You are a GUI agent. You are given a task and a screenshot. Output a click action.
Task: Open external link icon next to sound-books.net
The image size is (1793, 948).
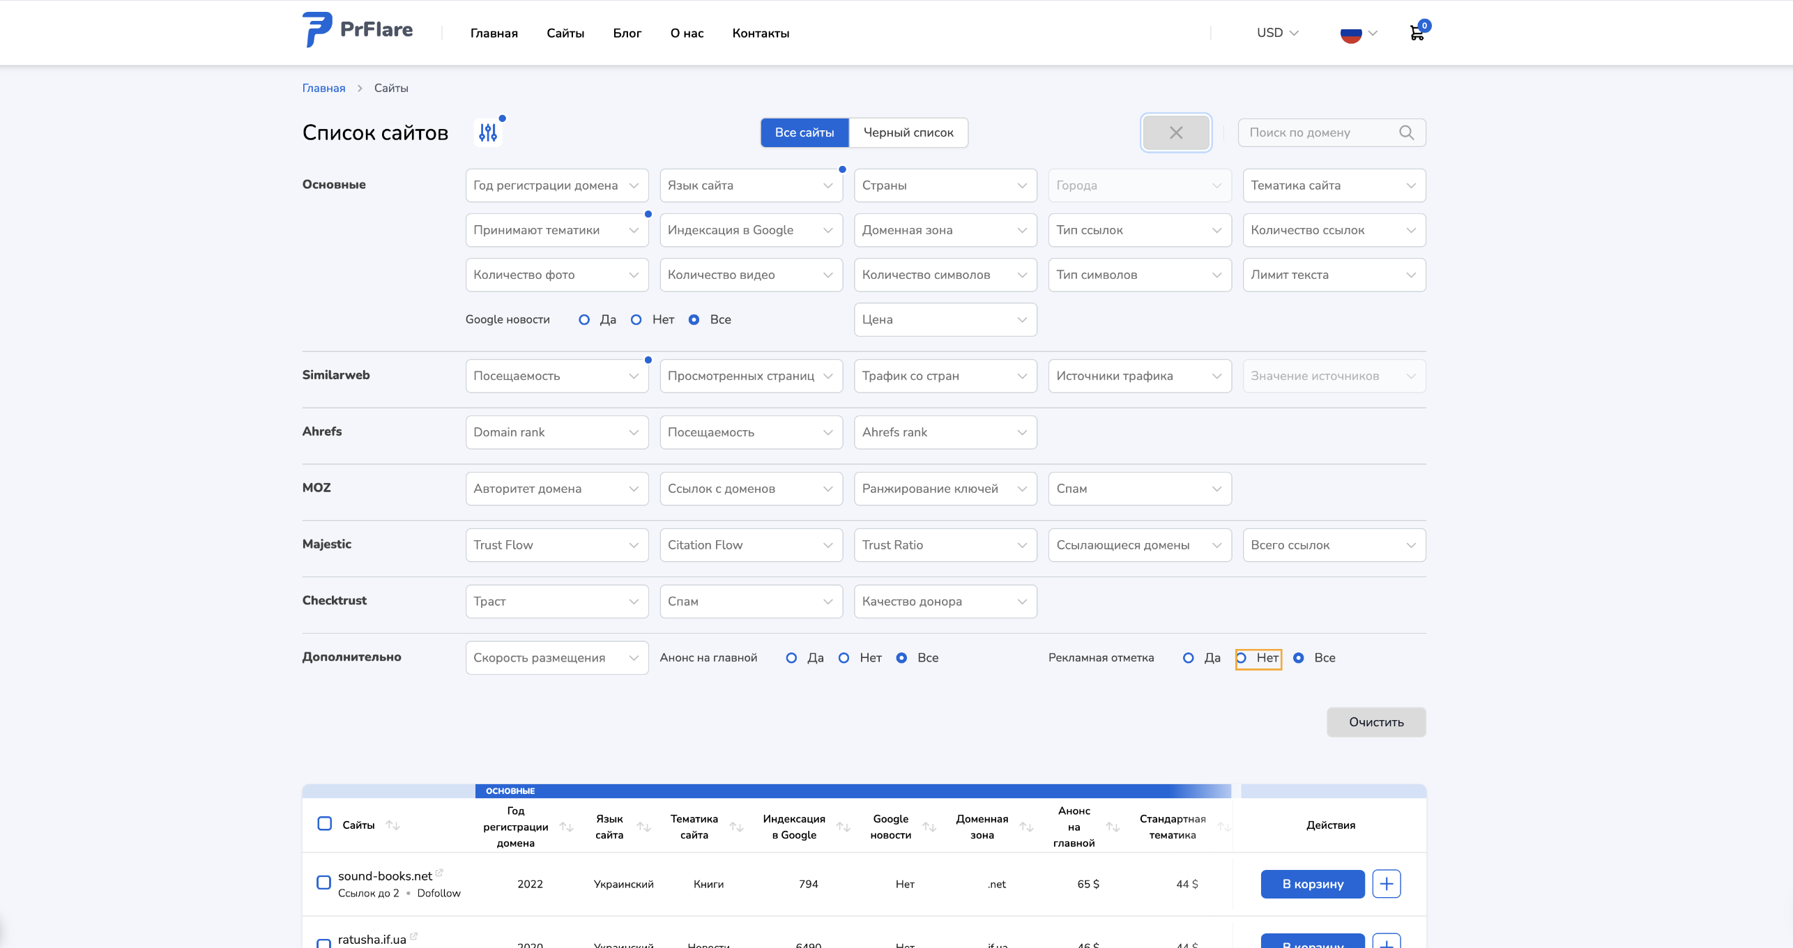439,872
